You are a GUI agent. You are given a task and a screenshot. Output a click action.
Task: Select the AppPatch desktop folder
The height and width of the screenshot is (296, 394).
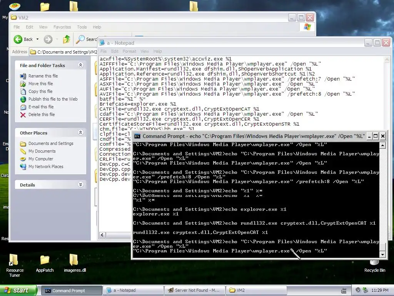point(45,264)
